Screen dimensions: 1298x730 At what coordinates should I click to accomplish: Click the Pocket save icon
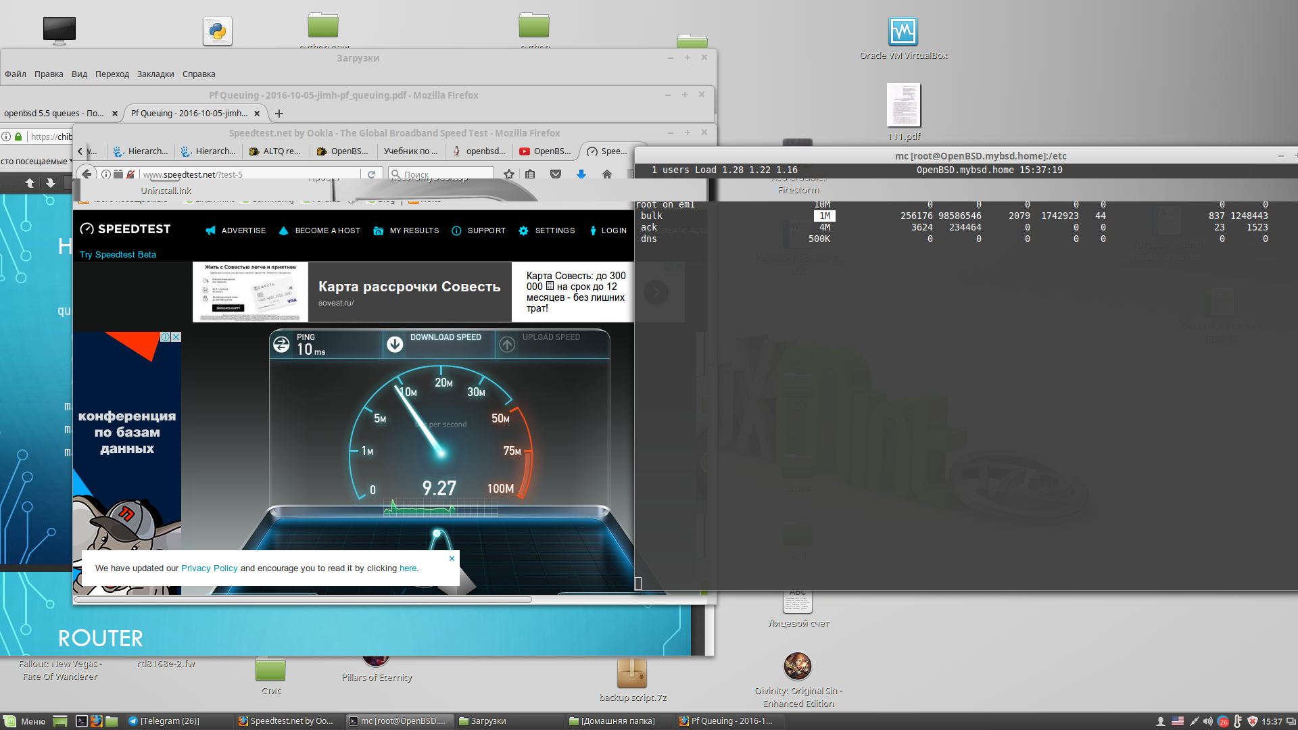coord(556,174)
